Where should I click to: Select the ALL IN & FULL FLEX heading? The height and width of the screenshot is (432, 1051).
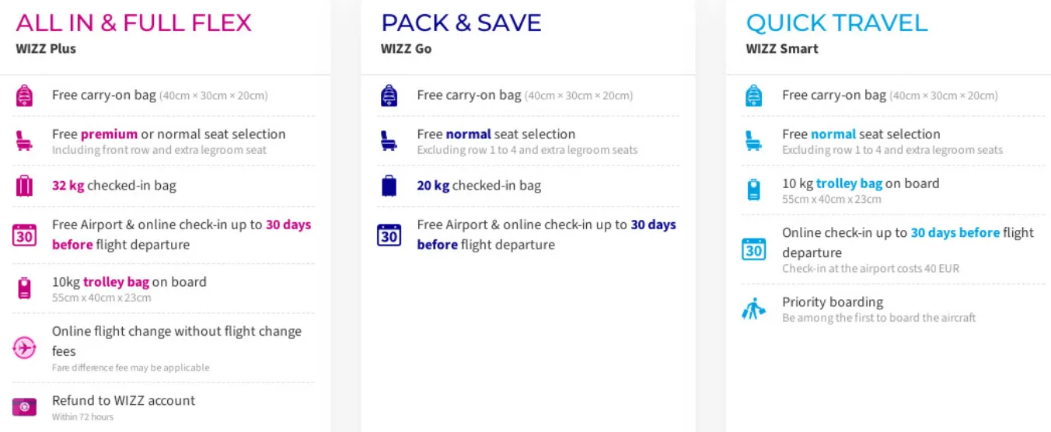point(134,23)
